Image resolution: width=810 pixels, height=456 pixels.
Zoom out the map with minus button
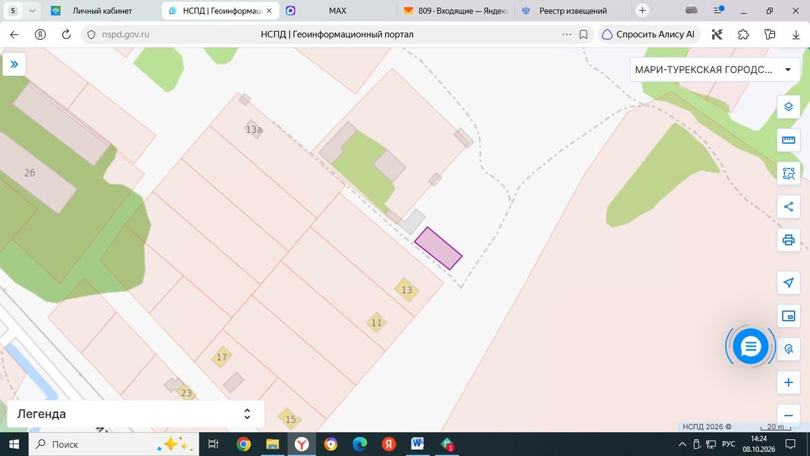788,415
